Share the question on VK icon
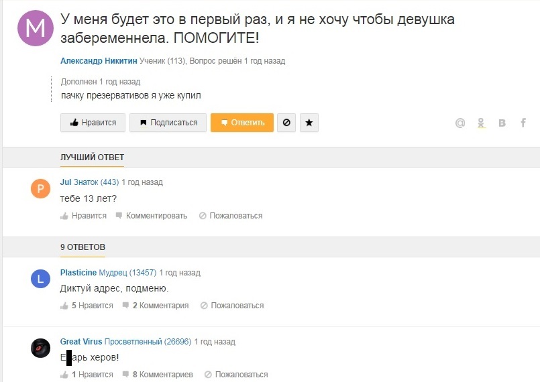The image size is (540, 382). point(502,123)
